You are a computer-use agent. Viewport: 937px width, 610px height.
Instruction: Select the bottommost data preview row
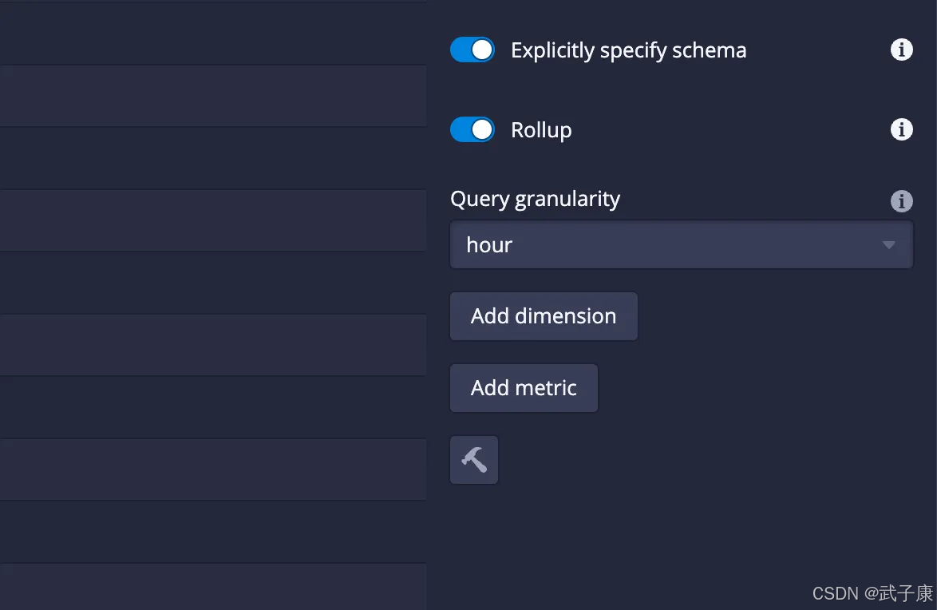point(212,586)
